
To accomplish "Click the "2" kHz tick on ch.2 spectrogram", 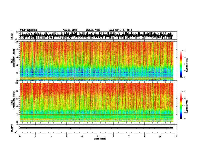I will (x=17, y=114).
